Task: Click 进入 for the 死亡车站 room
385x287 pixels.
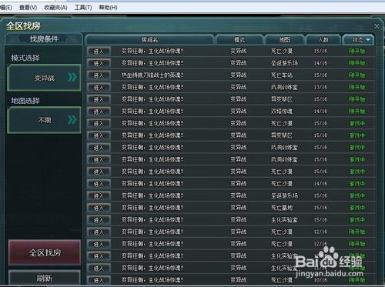Action: point(99,75)
